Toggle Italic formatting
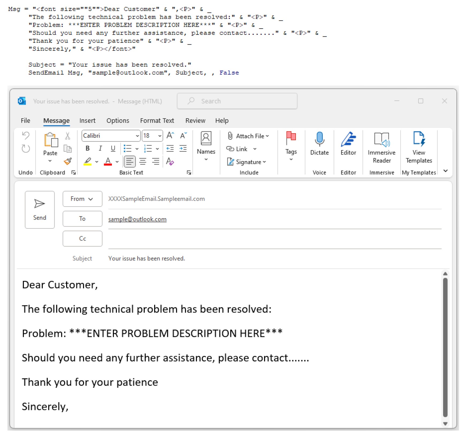The width and height of the screenshot is (461, 434). (100, 149)
